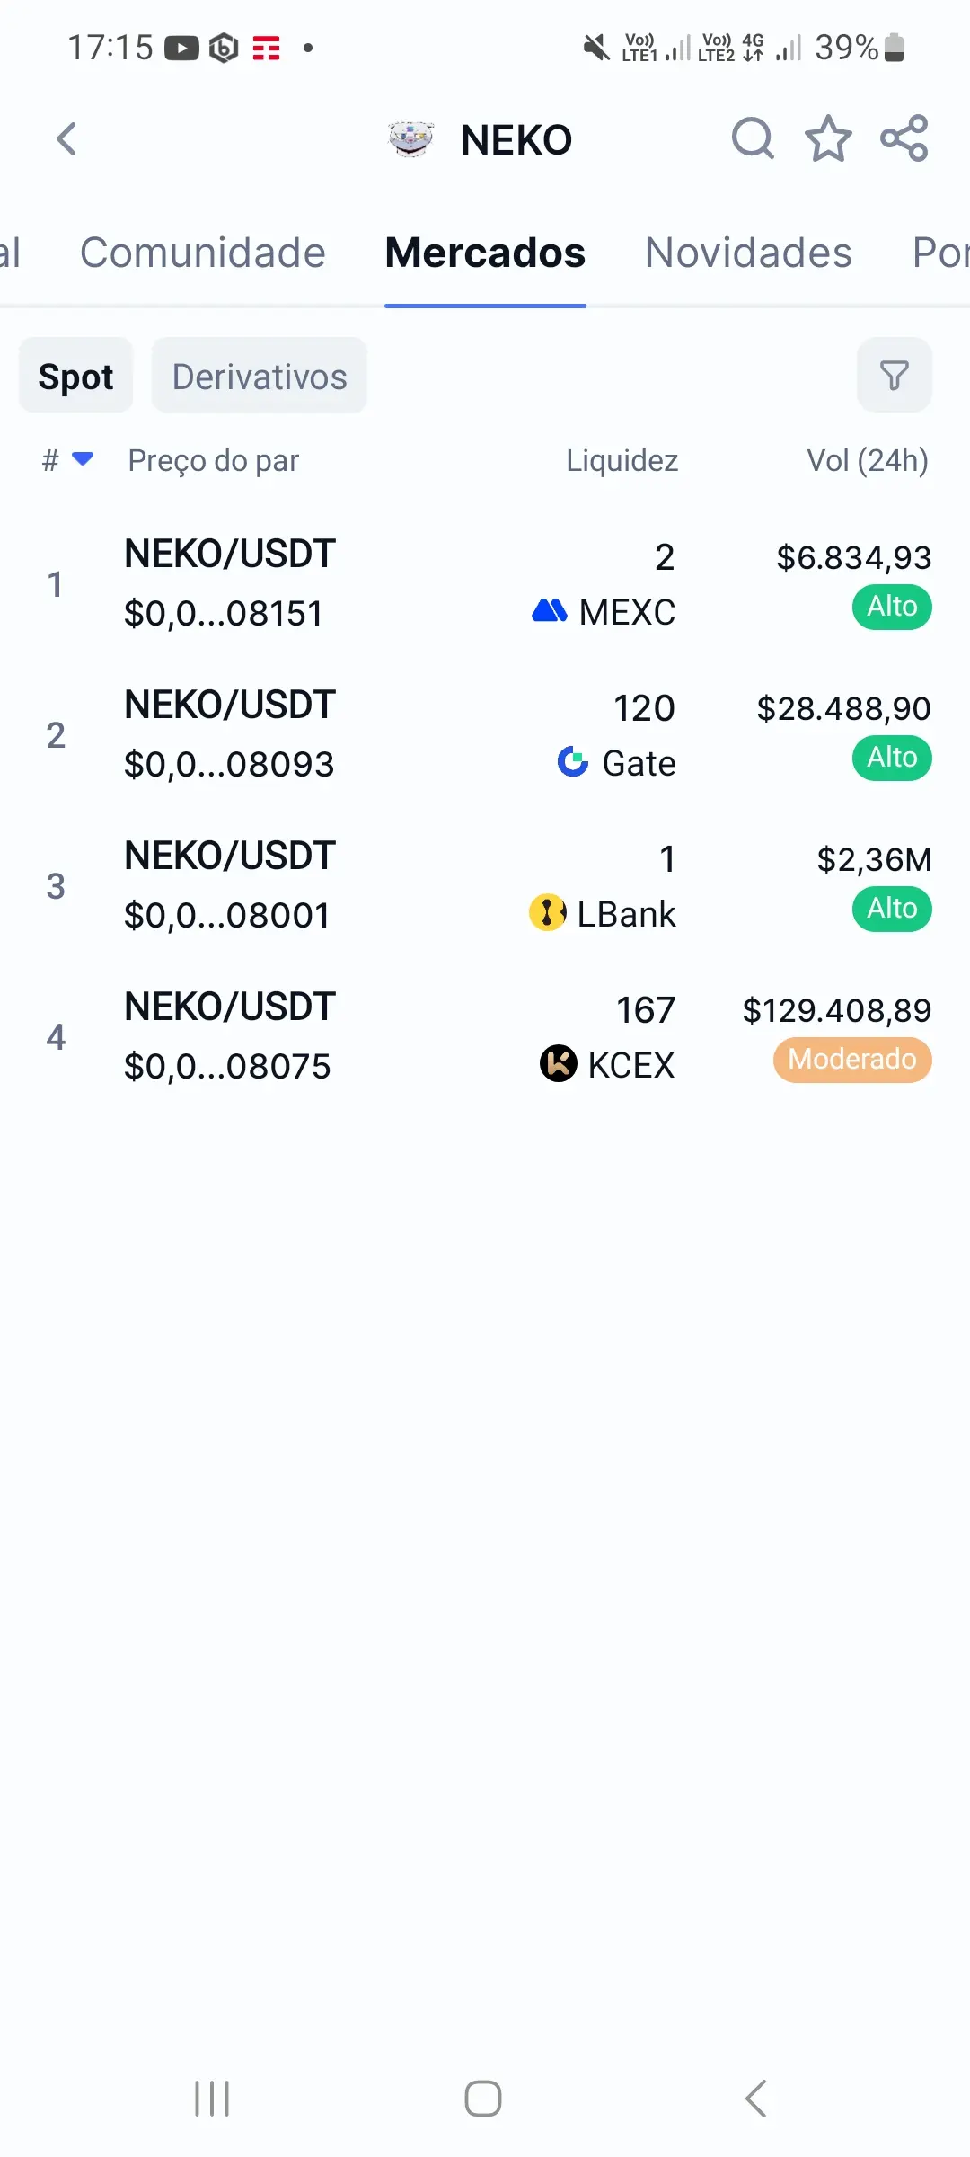Viewport: 970px width, 2157px height.
Task: Sort list by Vol (24h) column
Action: coord(868,460)
